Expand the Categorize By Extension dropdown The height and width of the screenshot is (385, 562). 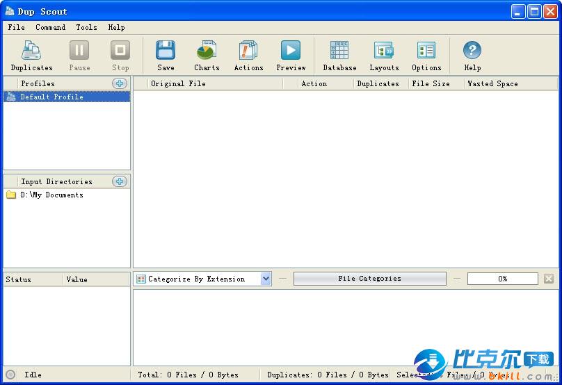tap(266, 279)
